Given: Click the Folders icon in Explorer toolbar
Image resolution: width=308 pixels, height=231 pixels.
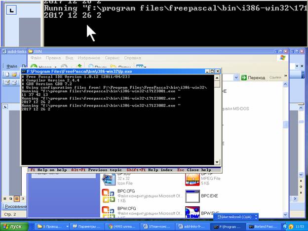Looking at the screenshot, I should click(x=113, y=67).
